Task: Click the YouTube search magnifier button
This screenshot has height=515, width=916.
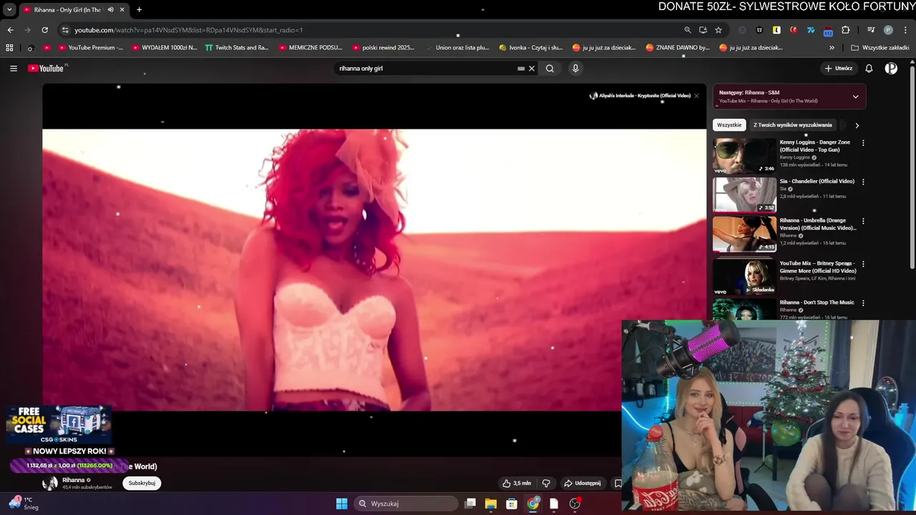Action: [x=550, y=69]
